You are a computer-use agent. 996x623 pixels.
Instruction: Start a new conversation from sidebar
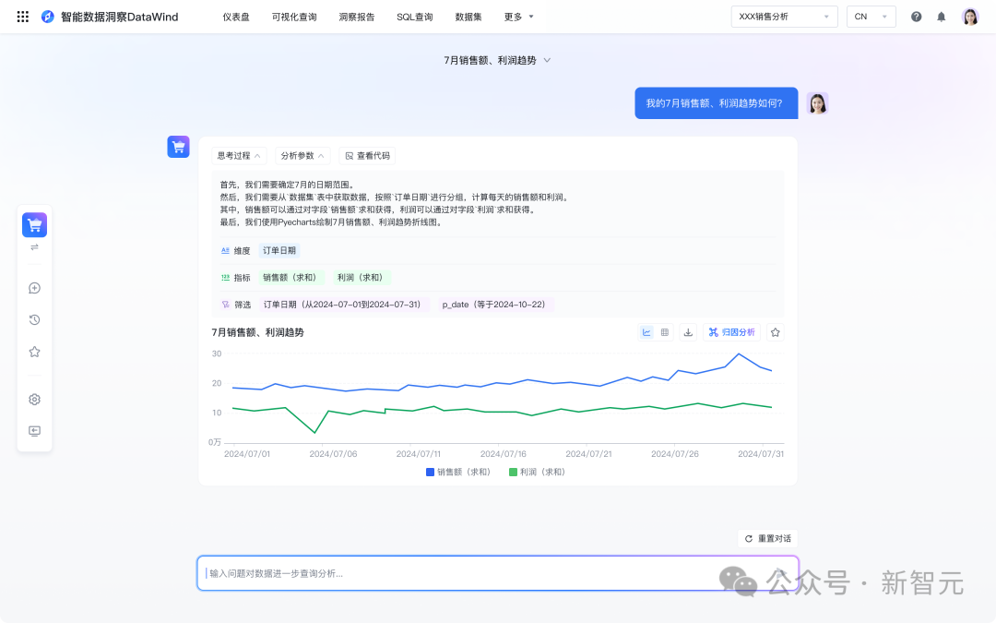click(34, 288)
